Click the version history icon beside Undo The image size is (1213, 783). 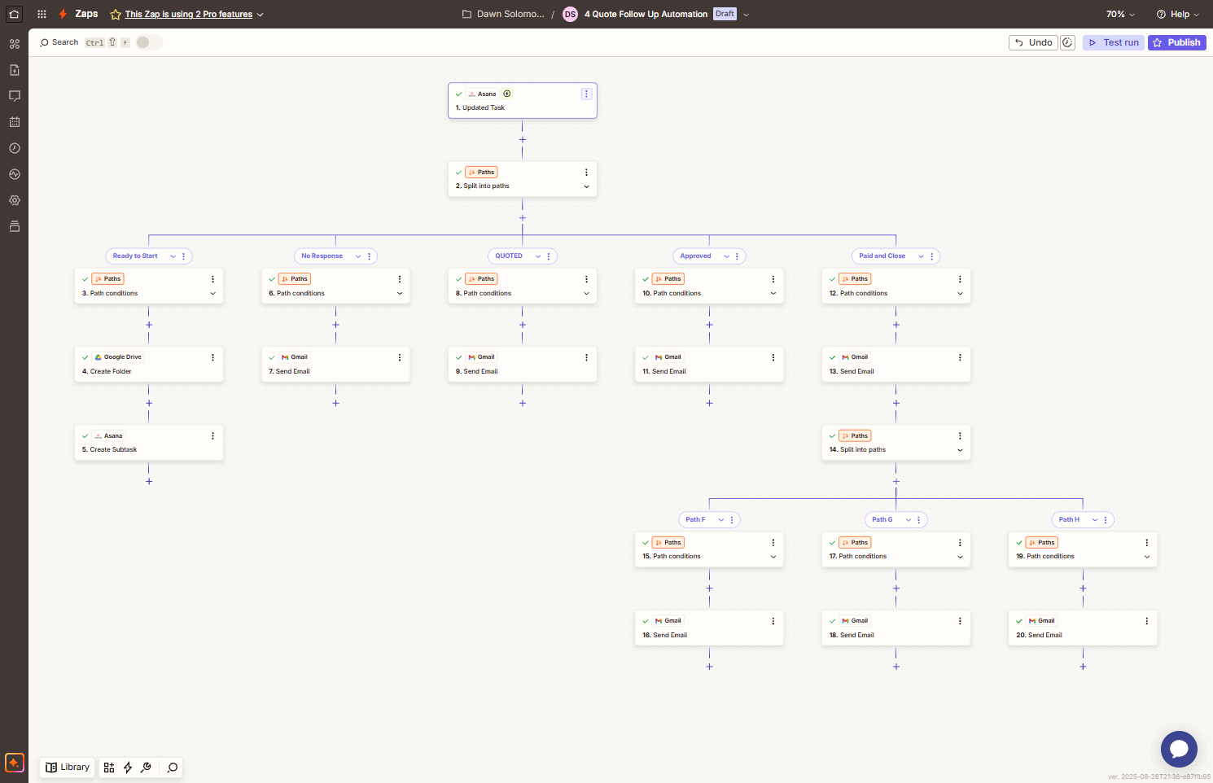point(1067,42)
